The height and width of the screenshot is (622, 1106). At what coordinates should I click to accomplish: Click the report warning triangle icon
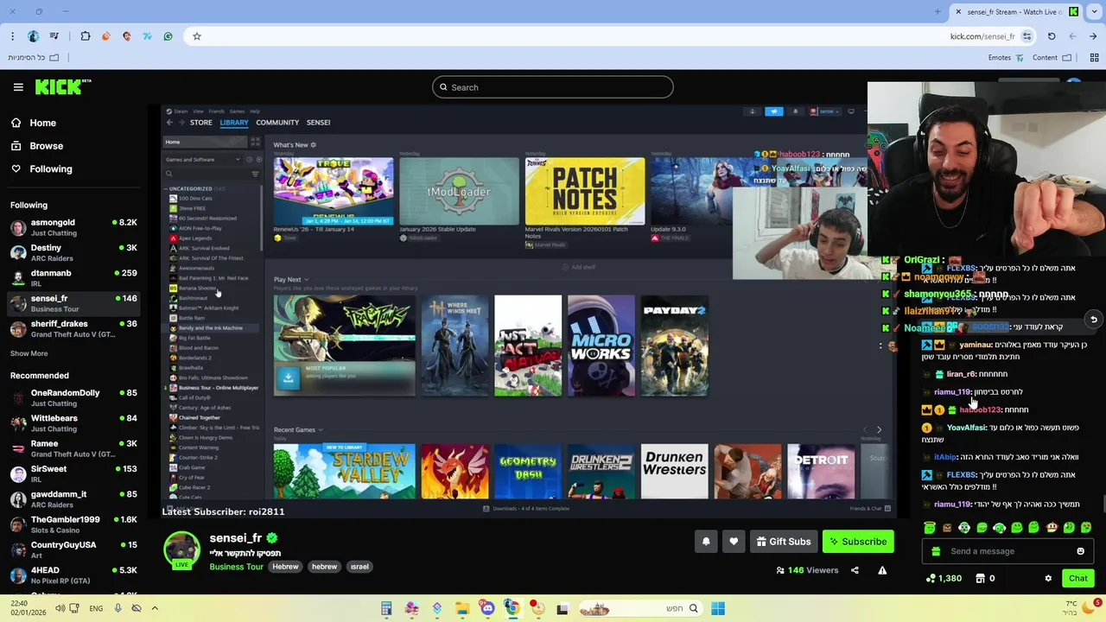(882, 570)
